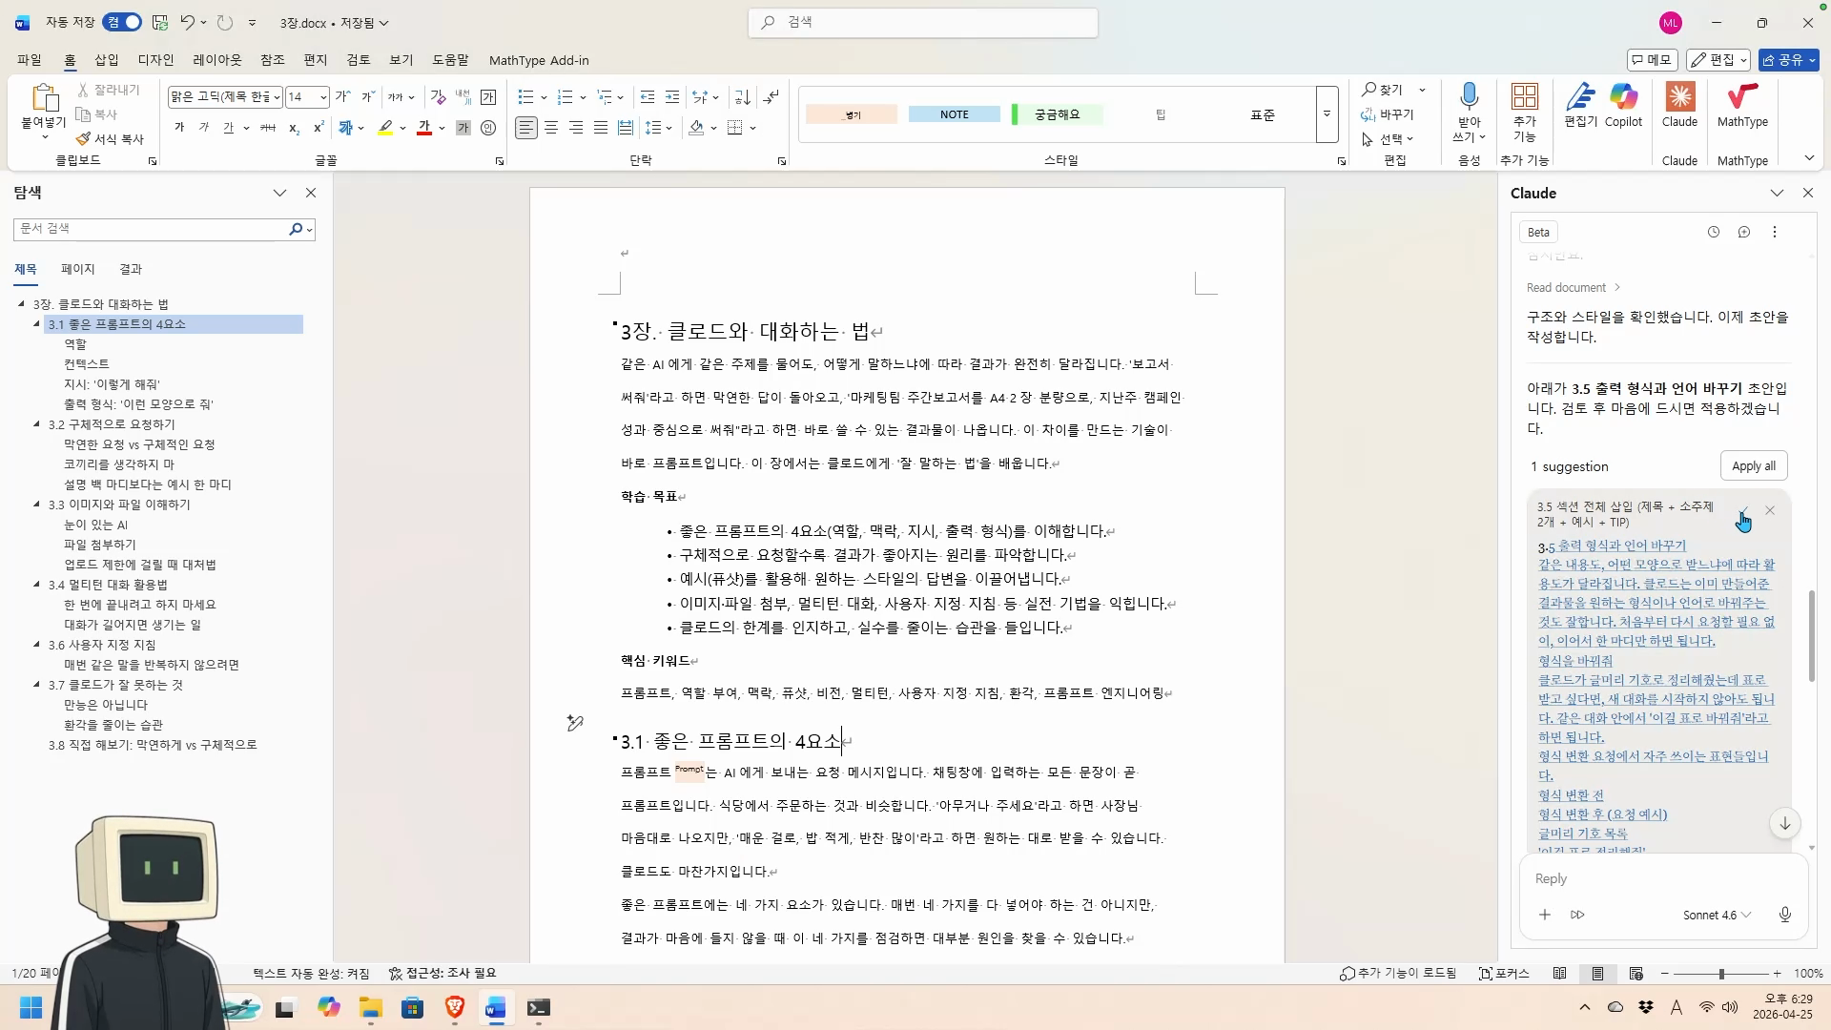This screenshot has height=1030, width=1831.
Task: Open the 레이아웃 ribbon tab
Action: pyautogui.click(x=217, y=60)
